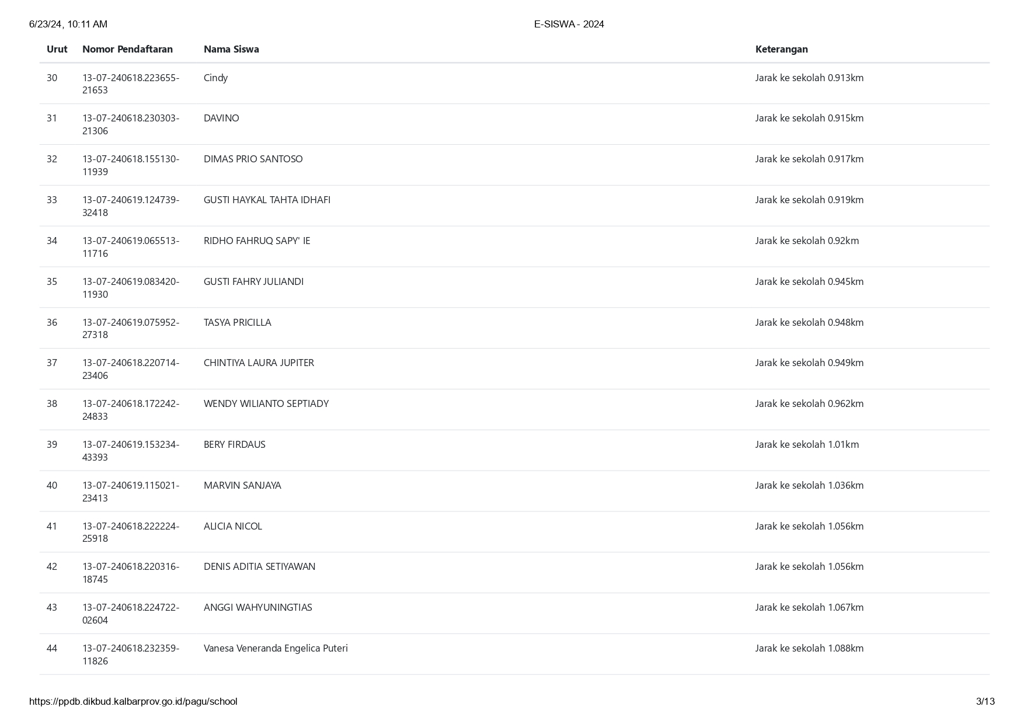The width and height of the screenshot is (1024, 724).
Task: Click registration number ending 21306
Action: tap(131, 124)
